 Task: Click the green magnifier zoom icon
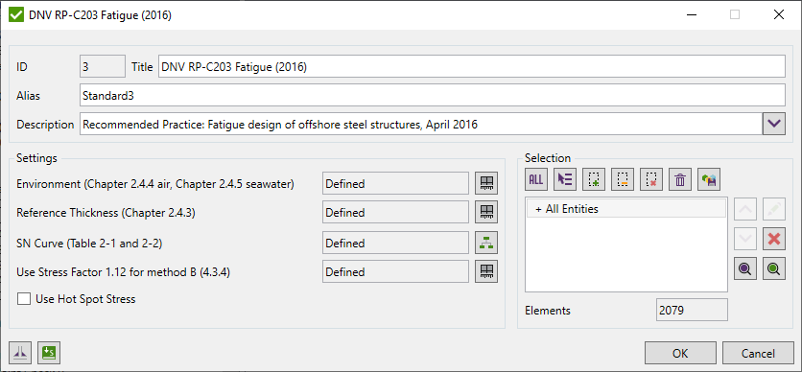point(774,268)
